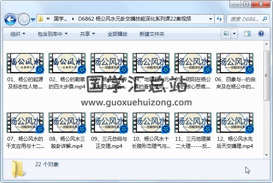Click filename text 06、四象与--的由来及在杨公中的

235,83
